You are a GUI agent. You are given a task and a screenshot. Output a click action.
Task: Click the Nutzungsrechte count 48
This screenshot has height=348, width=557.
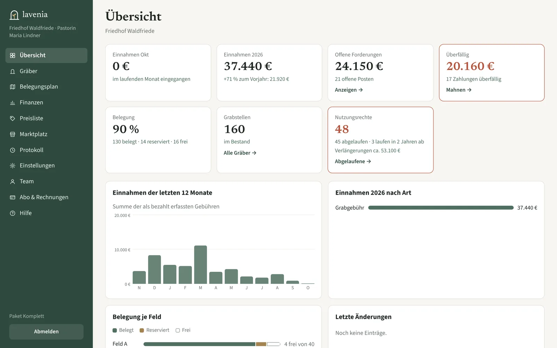342,129
